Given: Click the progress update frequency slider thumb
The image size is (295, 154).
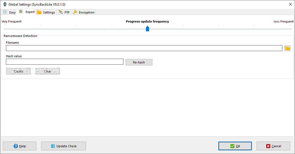Looking at the screenshot, I should coord(148,28).
